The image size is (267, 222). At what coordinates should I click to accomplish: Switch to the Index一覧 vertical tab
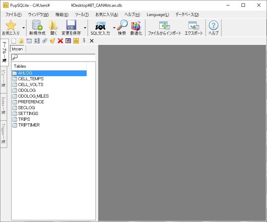3,107
